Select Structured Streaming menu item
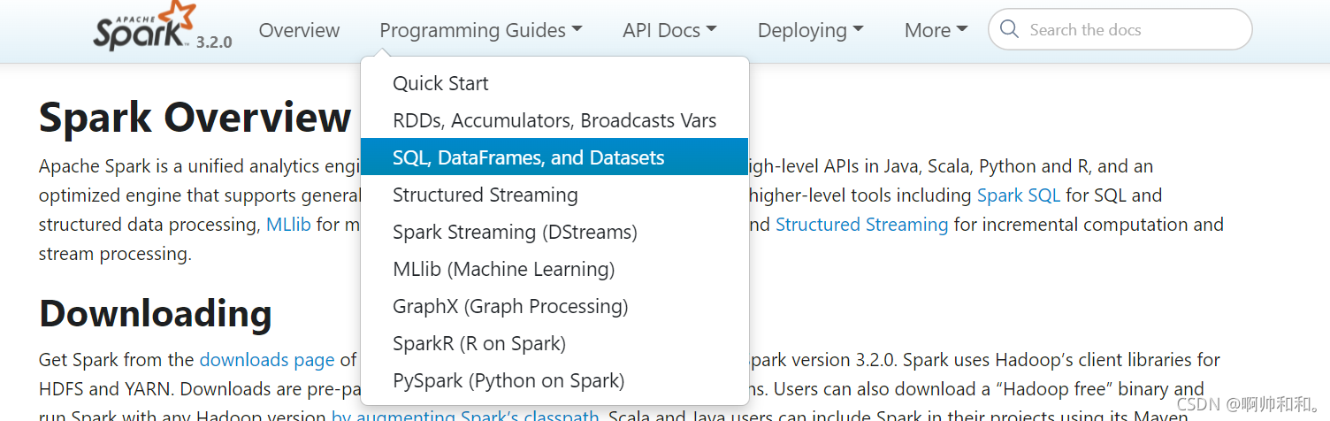1330x421 pixels. point(554,195)
